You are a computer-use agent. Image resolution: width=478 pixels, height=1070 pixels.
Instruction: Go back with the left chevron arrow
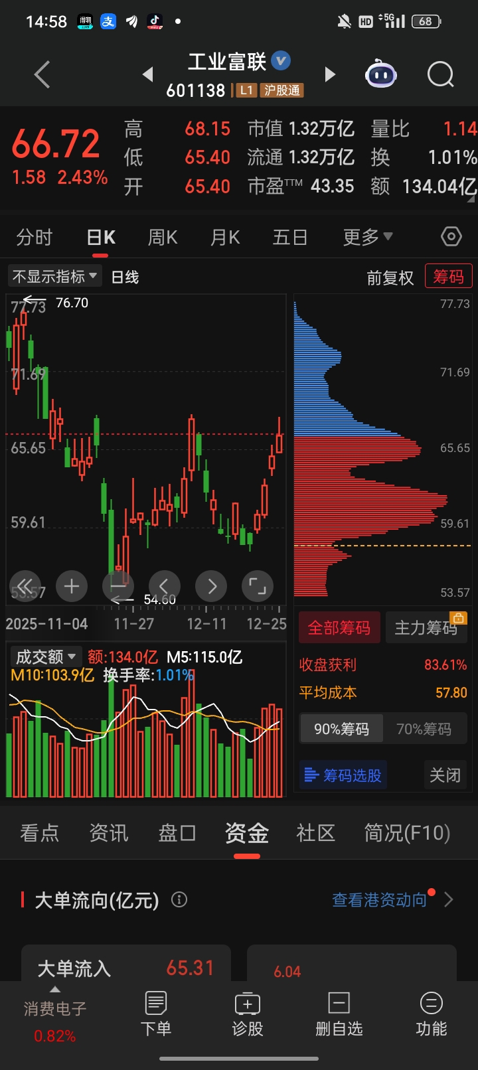42,74
